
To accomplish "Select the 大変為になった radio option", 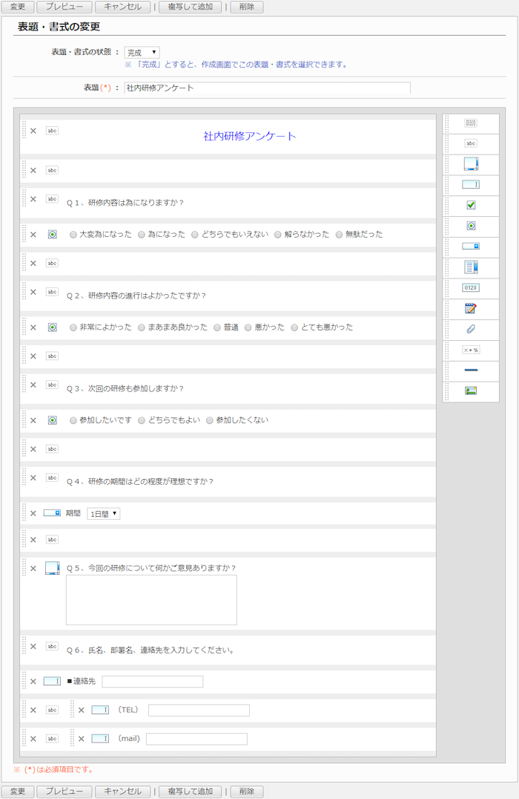I will [73, 235].
